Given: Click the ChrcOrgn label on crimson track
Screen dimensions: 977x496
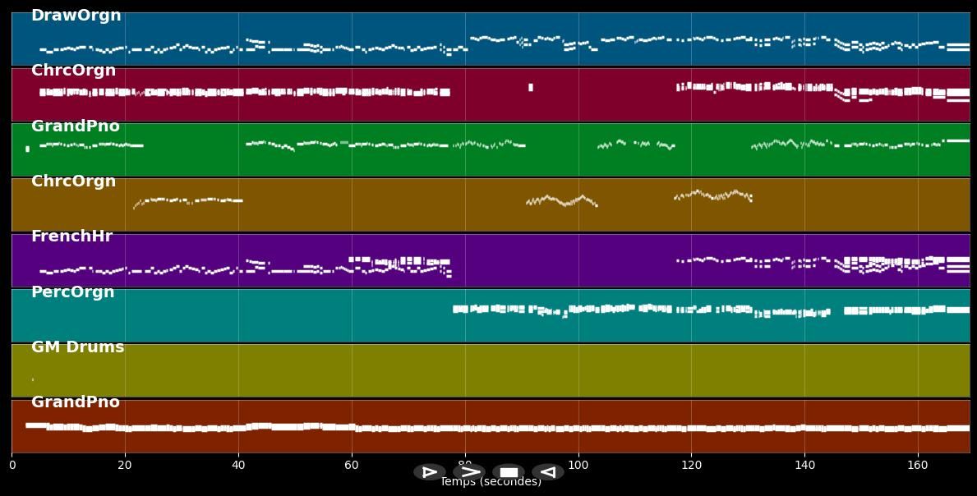Looking at the screenshot, I should pyautogui.click(x=73, y=71).
